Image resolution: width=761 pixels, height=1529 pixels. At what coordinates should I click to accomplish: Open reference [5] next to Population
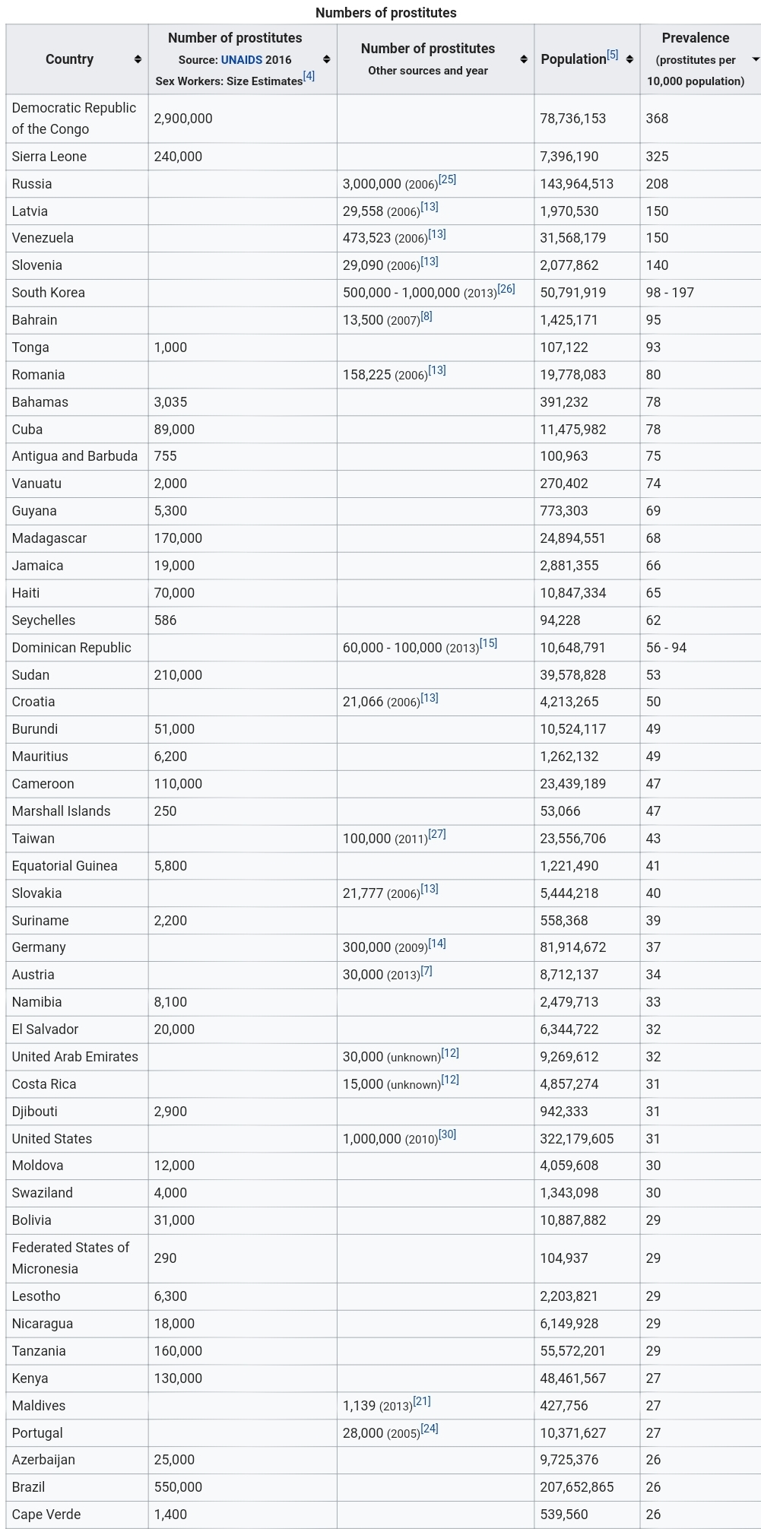613,55
